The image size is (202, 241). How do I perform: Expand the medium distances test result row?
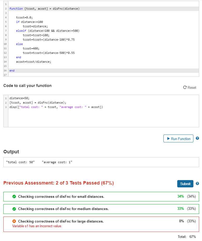(101, 209)
